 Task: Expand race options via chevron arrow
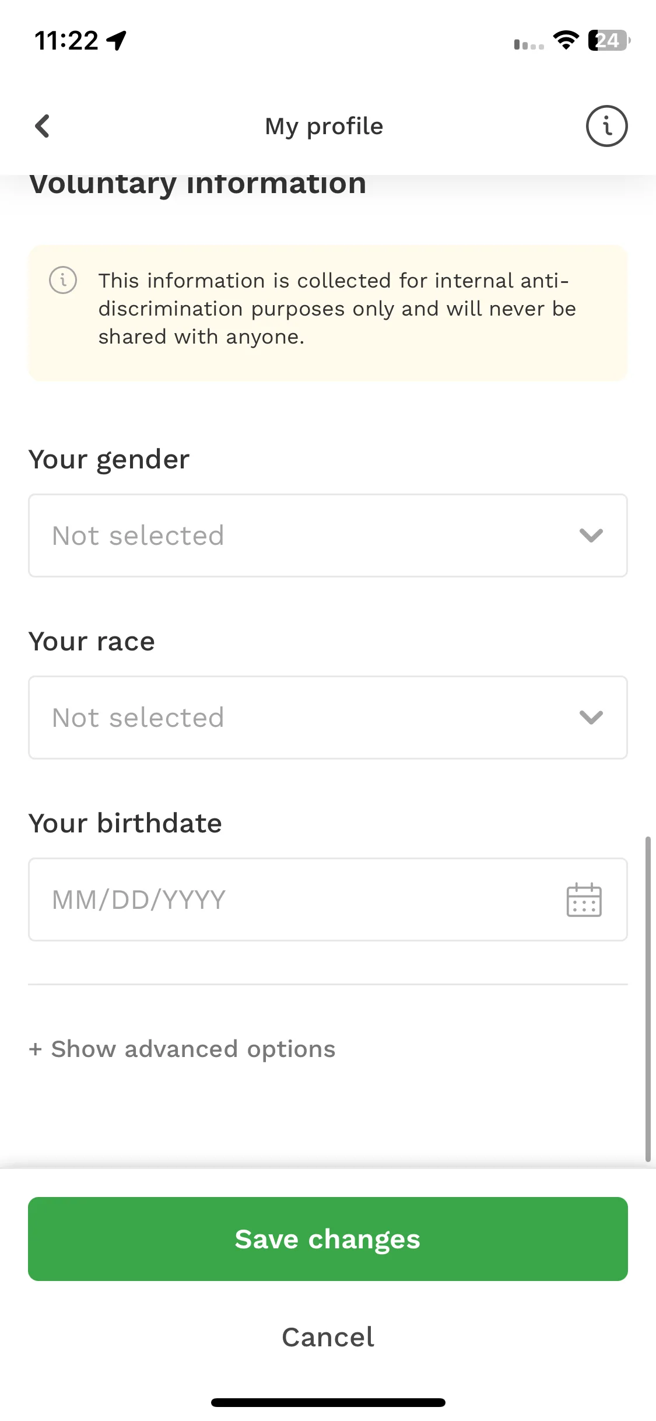pyautogui.click(x=591, y=717)
